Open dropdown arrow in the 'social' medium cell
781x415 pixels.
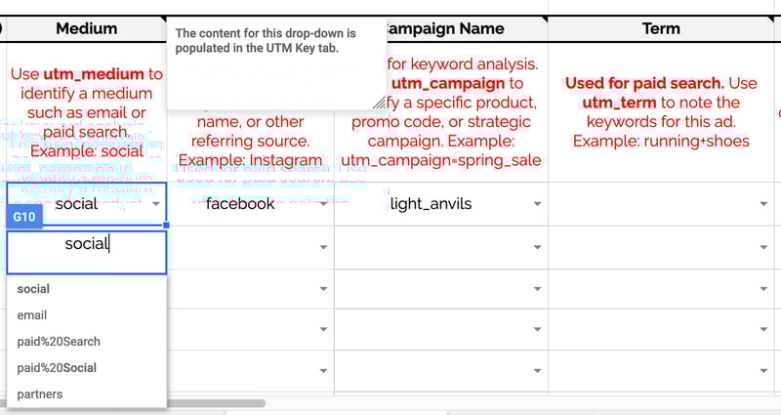[x=156, y=204]
